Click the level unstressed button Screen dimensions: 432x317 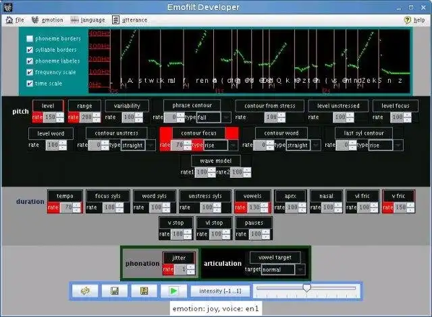(x=338, y=106)
